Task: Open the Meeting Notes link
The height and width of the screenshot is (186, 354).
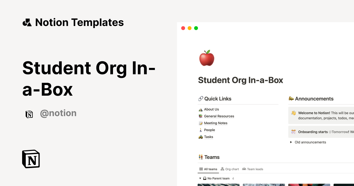Action: (216, 123)
